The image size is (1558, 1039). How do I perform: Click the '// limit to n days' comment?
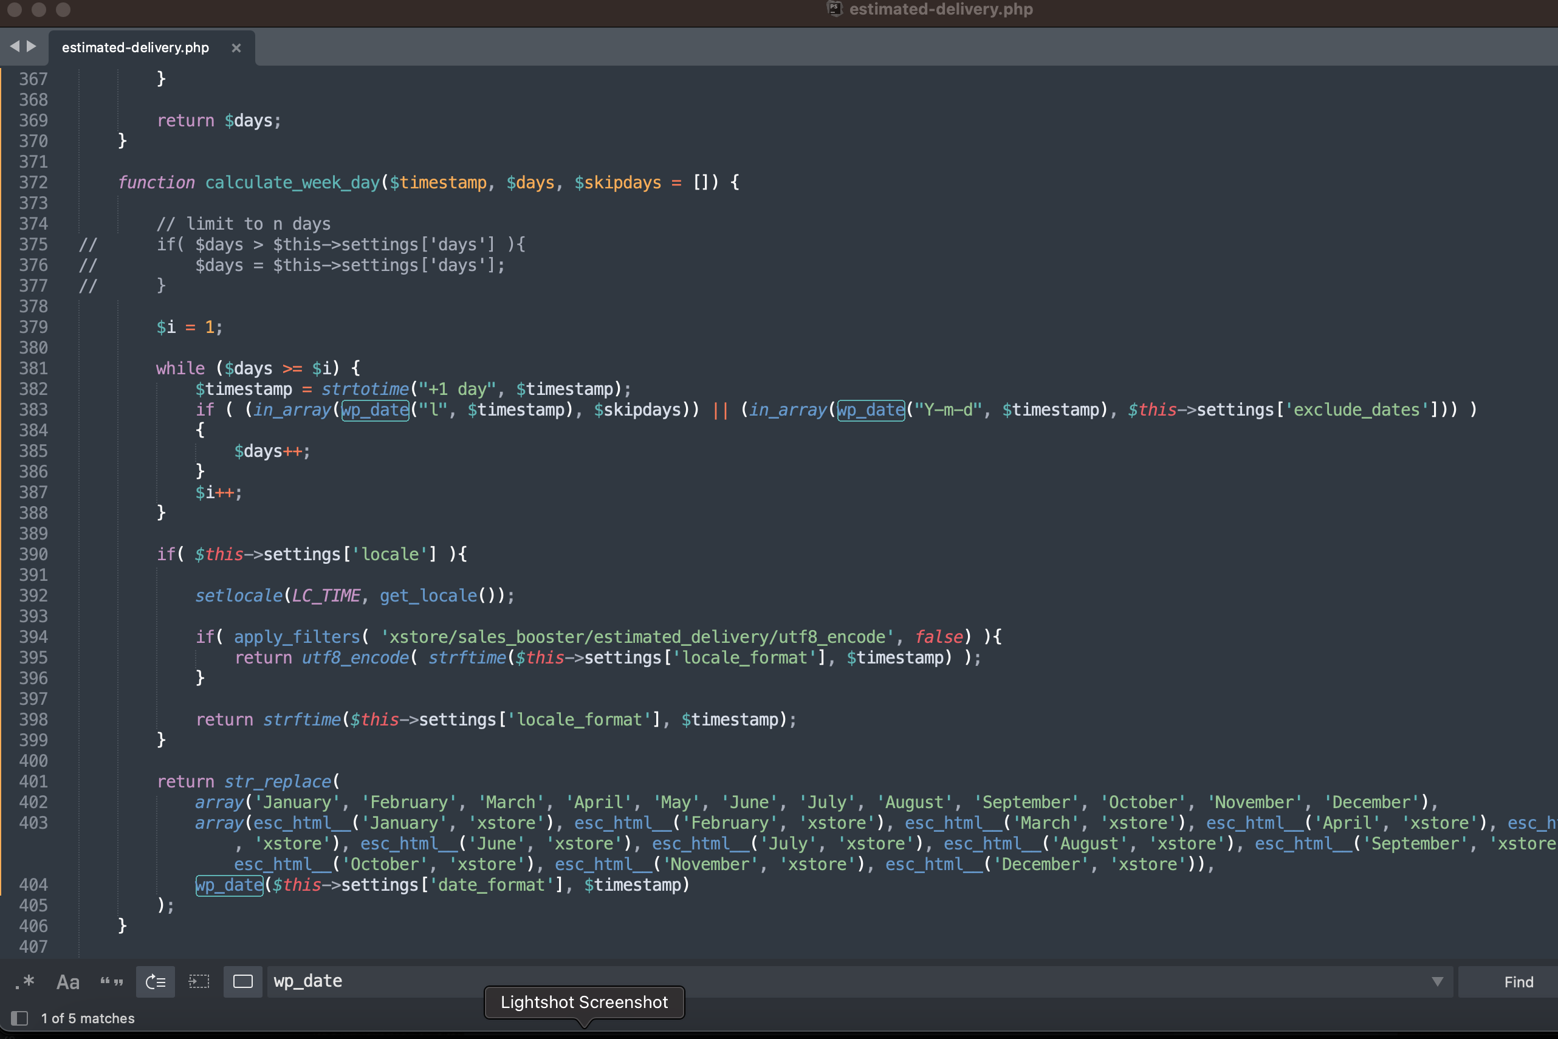tap(243, 224)
